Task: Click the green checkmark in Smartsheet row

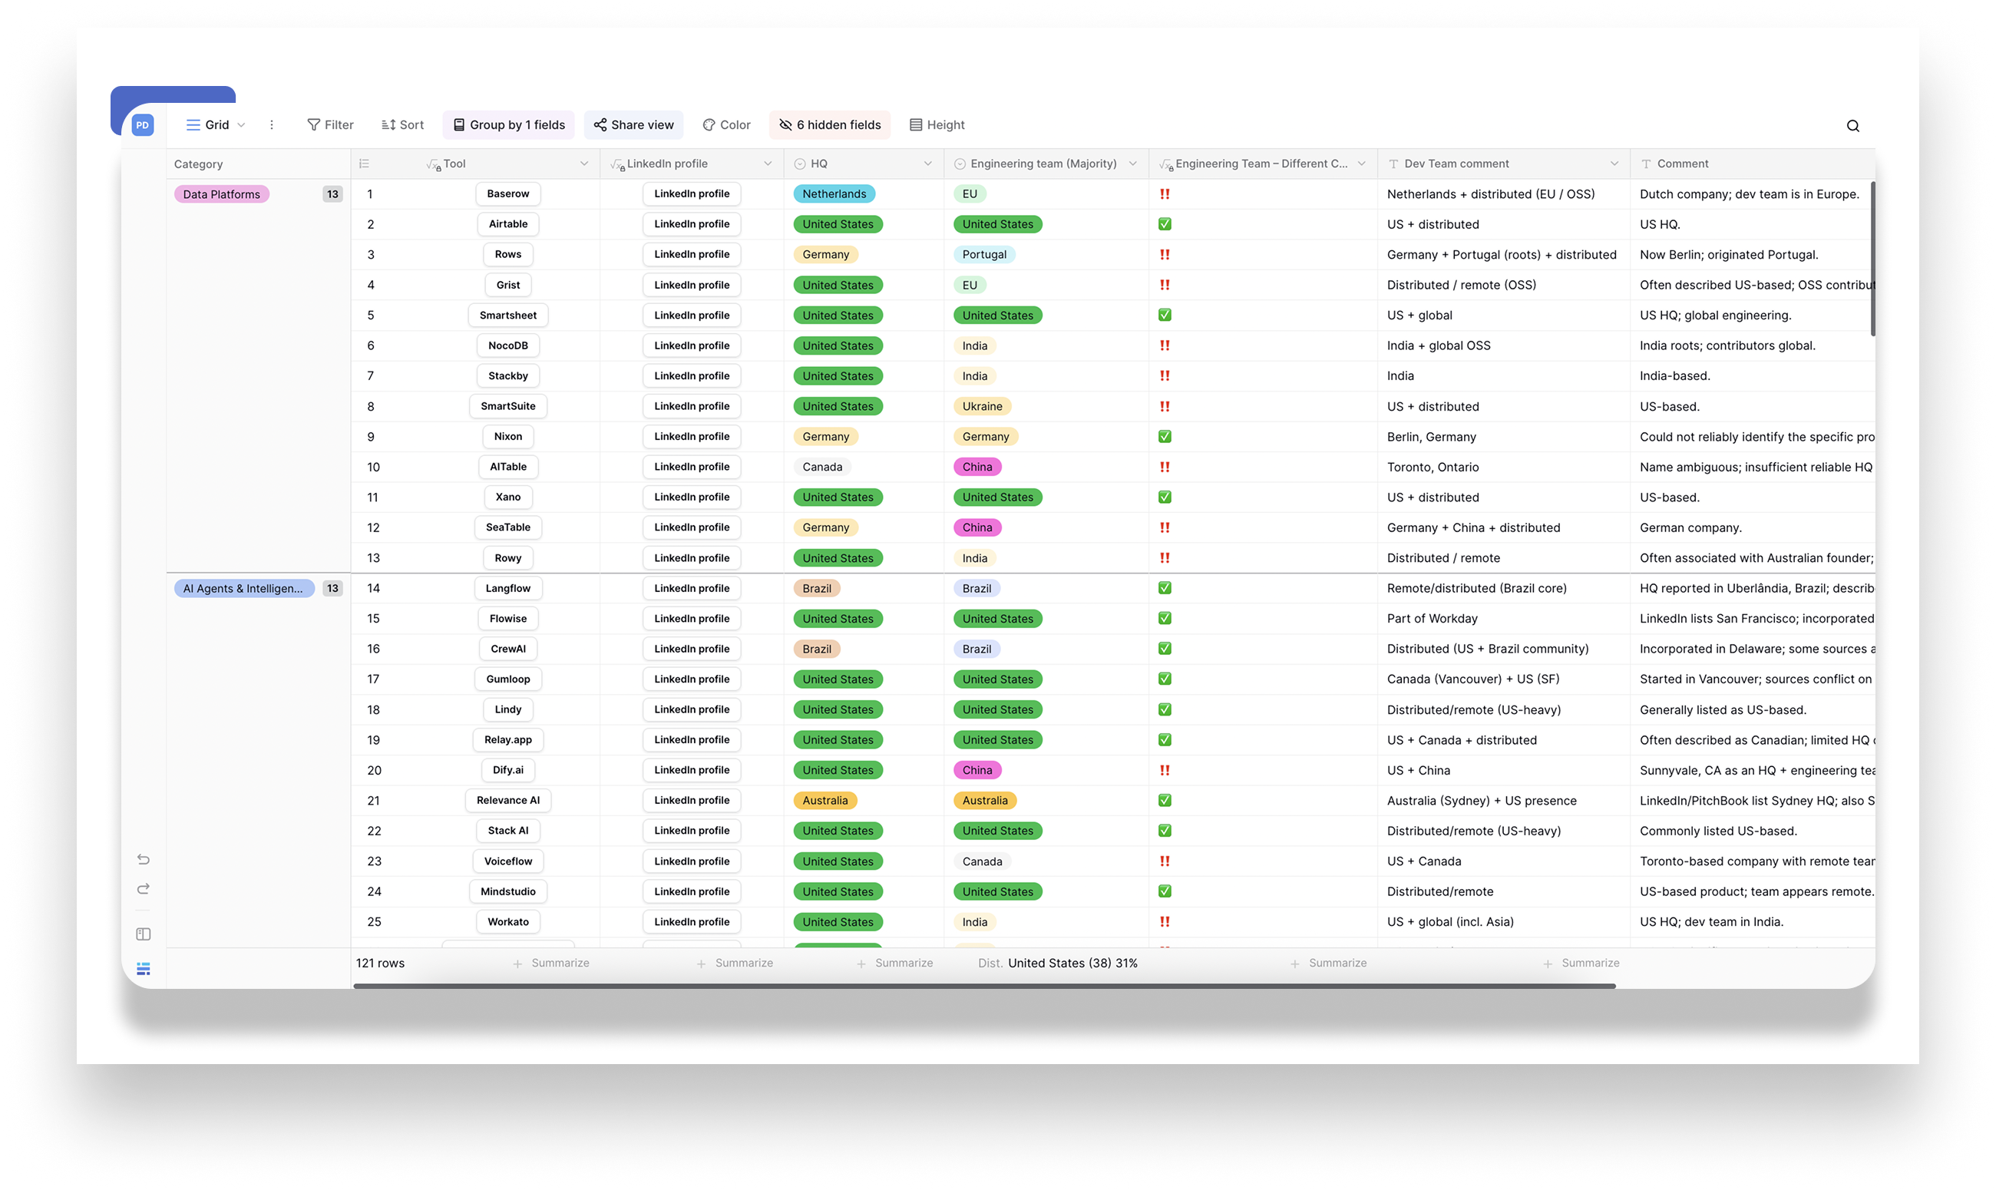Action: [x=1165, y=315]
